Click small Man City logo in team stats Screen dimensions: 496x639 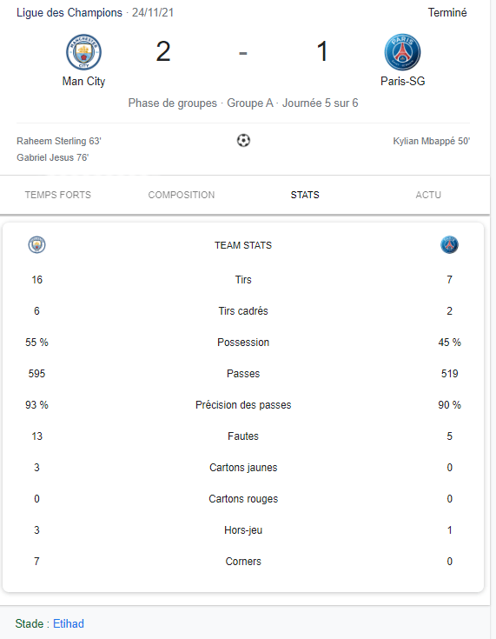36,245
